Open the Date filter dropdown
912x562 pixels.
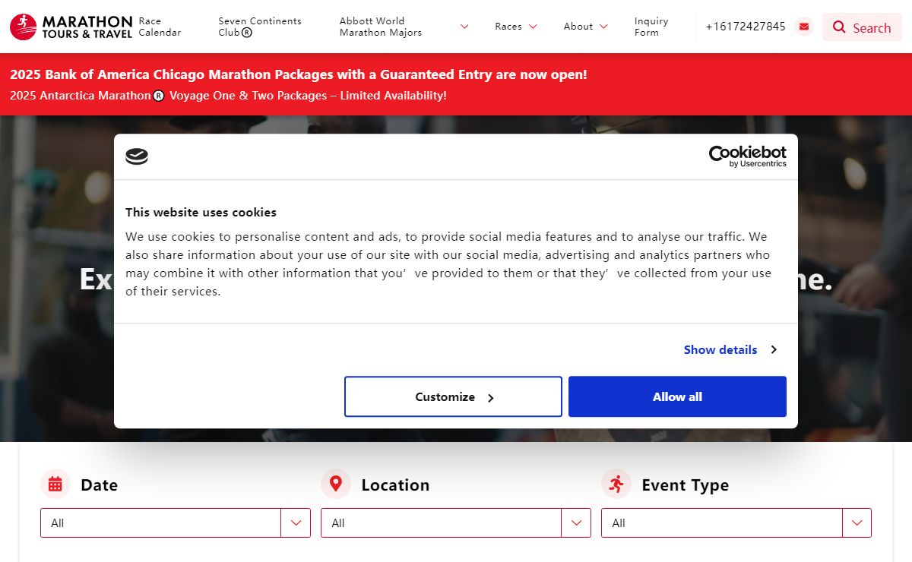click(x=176, y=523)
